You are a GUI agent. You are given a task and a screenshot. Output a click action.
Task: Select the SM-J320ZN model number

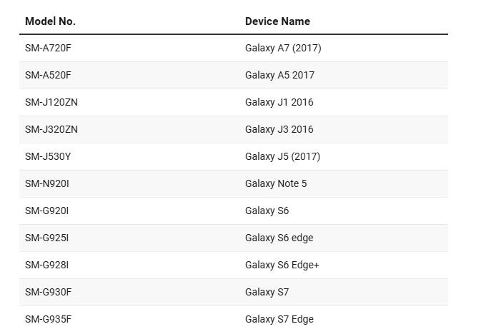coord(51,129)
